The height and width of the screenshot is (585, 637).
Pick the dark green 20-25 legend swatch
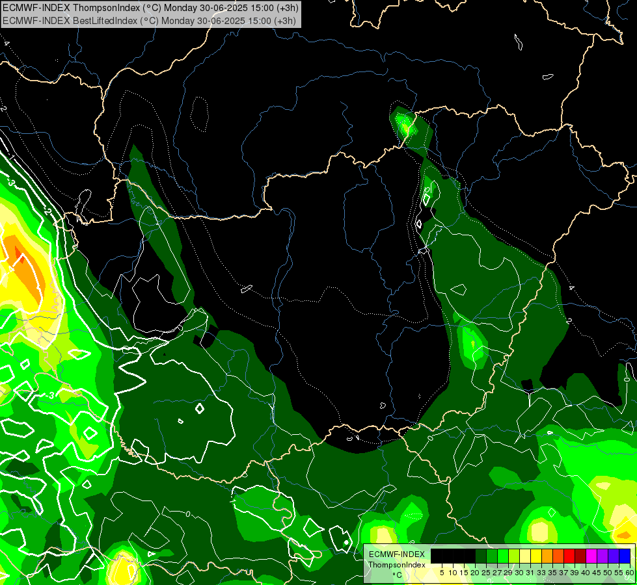click(481, 556)
